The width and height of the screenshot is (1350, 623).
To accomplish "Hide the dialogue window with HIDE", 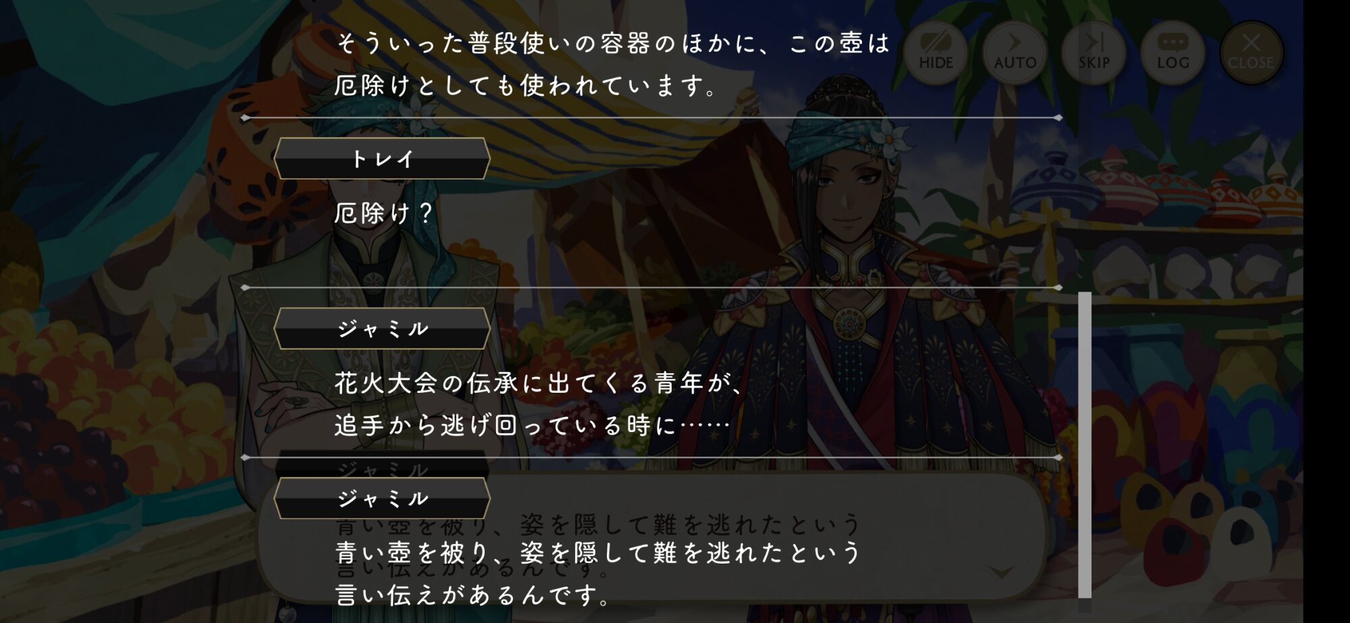I will (936, 53).
